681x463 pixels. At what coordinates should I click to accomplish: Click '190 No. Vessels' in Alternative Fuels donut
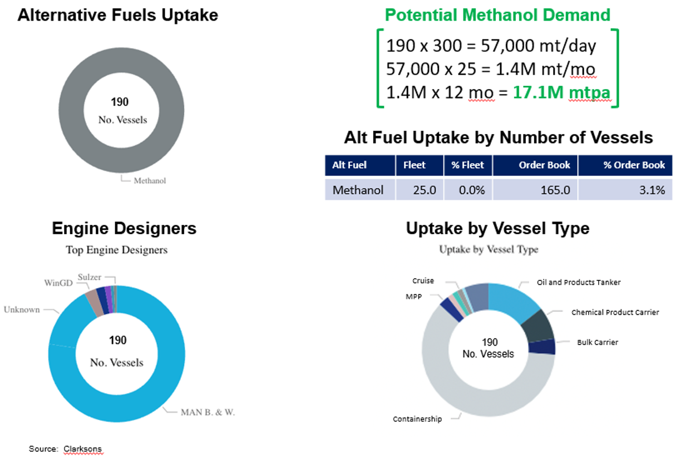[122, 110]
